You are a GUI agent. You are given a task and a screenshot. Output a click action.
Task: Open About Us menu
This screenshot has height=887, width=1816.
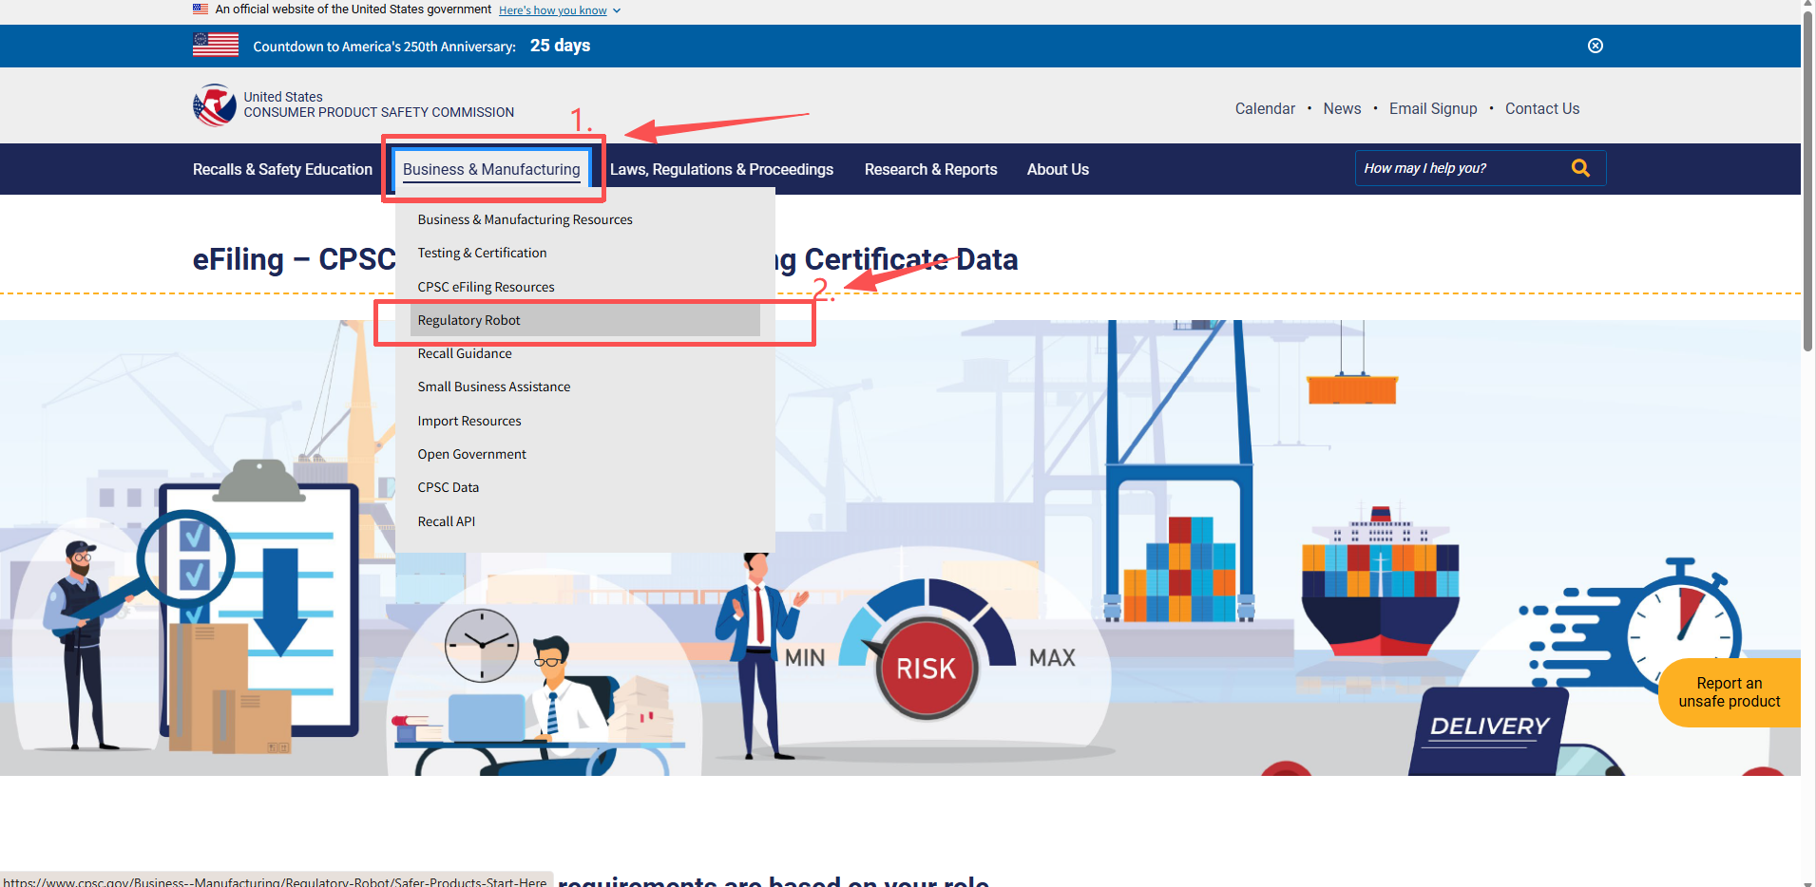pyautogui.click(x=1058, y=169)
